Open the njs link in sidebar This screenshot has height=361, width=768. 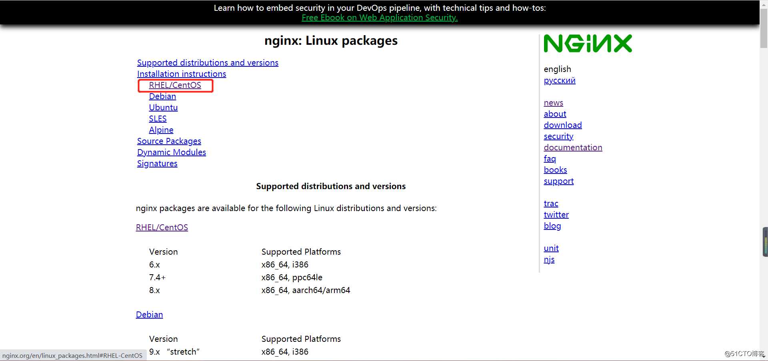tap(549, 259)
